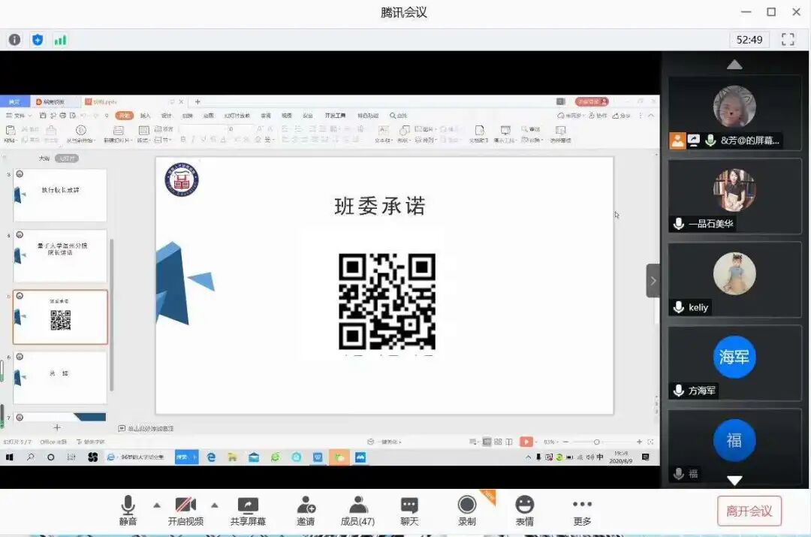
Task: Switch to the 视图 ribbon tab
Action: point(287,116)
